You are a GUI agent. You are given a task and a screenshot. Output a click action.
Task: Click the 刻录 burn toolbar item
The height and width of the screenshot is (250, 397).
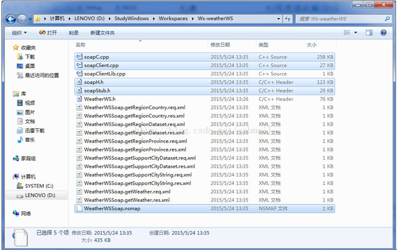[74, 33]
